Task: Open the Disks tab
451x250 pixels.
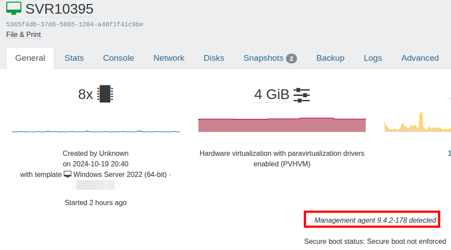Action: pos(214,58)
